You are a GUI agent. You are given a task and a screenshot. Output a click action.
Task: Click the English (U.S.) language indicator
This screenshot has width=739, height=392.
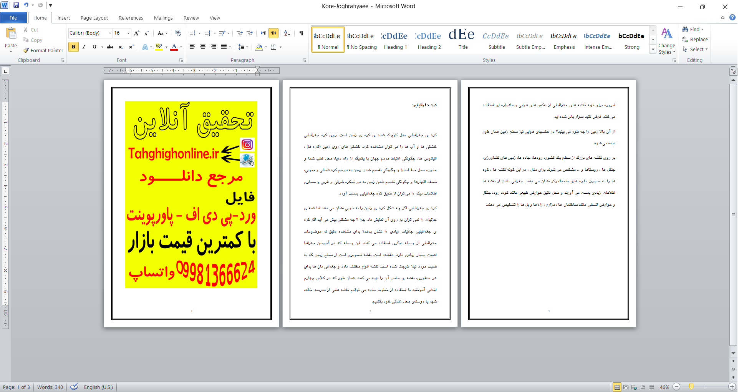coord(98,387)
